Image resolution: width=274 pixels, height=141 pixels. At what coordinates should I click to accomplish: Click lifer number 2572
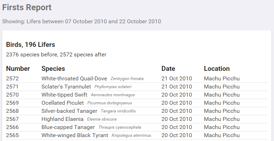click(x=12, y=78)
